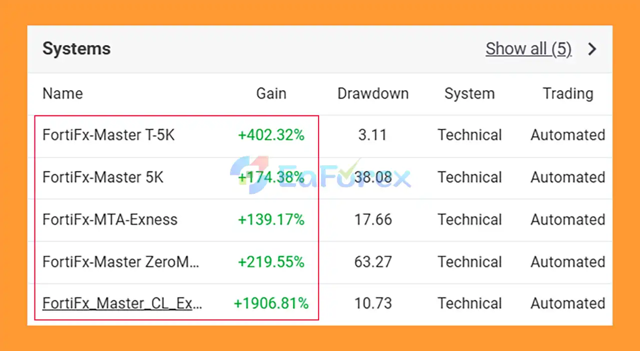
Task: Click the +1906.81% gain value
Action: click(x=271, y=303)
